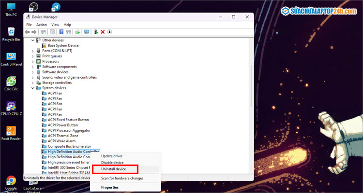
Task: Select the OBS Studio desktop shortcut
Action: click(33, 7)
